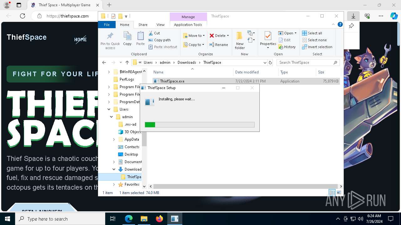
Task: Open Edge downloads panel icon
Action: [353, 16]
